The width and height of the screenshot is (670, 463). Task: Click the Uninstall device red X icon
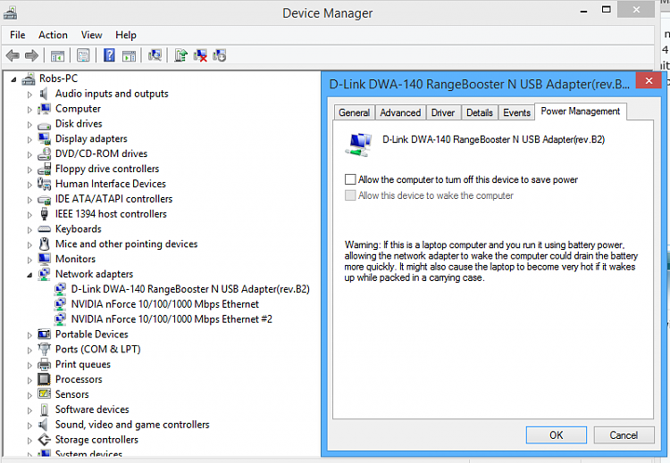pos(200,55)
